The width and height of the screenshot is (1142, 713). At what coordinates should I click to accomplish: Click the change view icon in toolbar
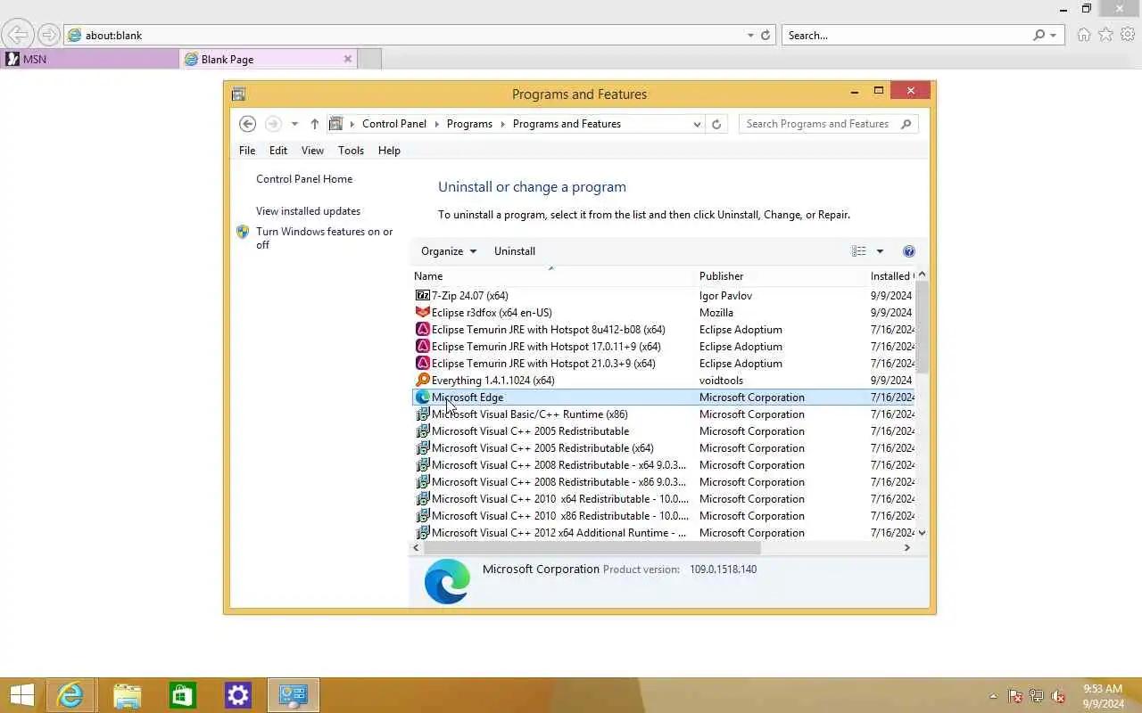(x=858, y=251)
